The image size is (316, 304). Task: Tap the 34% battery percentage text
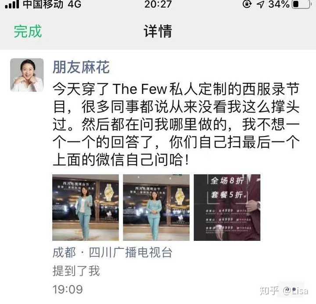[279, 4]
